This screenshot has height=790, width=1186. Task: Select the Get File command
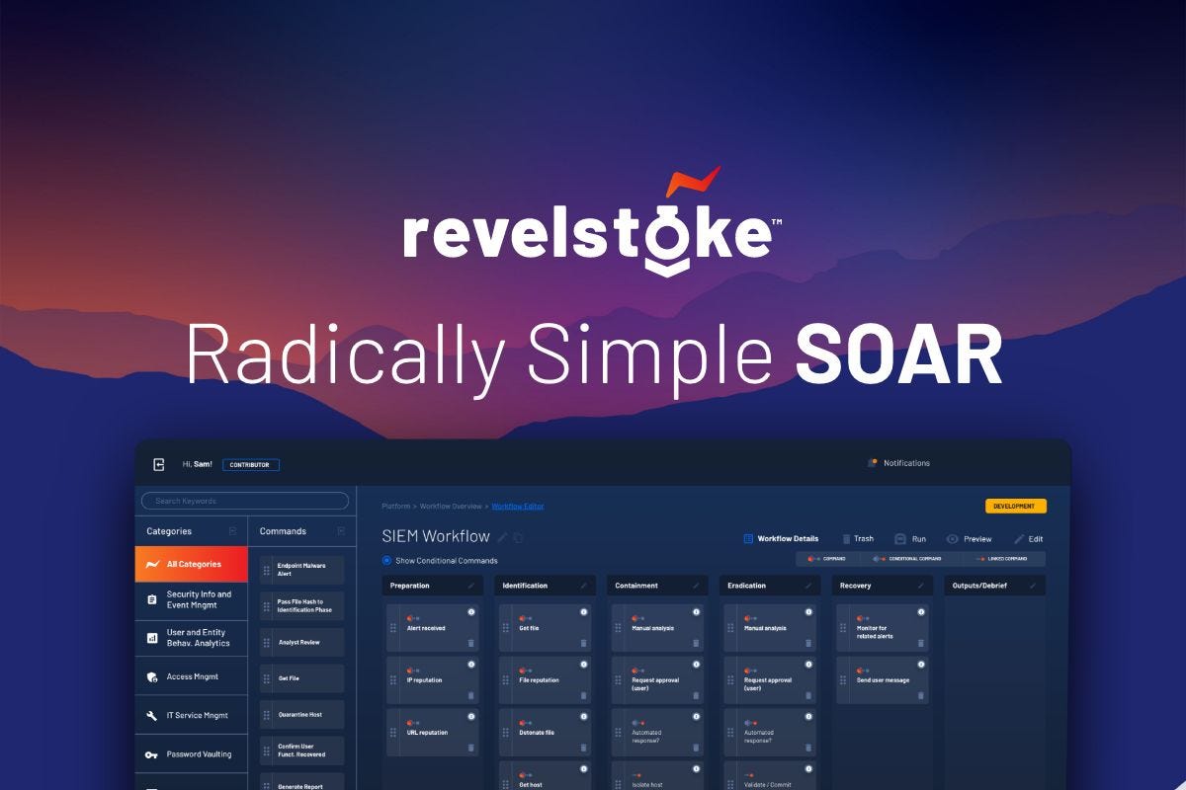[x=302, y=678]
